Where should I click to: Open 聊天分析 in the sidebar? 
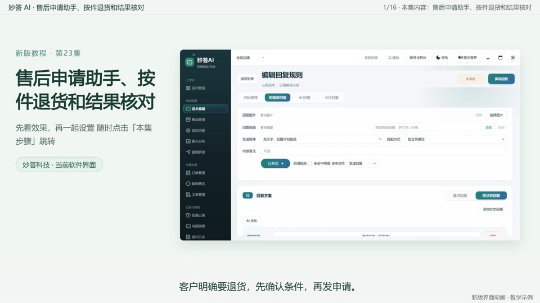pos(195,141)
